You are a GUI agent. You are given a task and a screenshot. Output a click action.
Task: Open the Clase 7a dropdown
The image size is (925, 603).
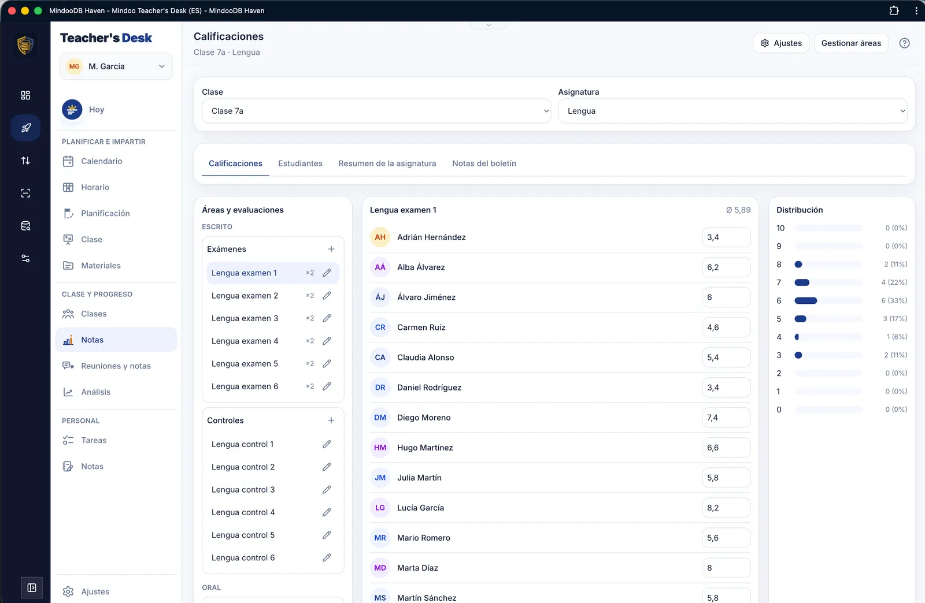(x=376, y=111)
